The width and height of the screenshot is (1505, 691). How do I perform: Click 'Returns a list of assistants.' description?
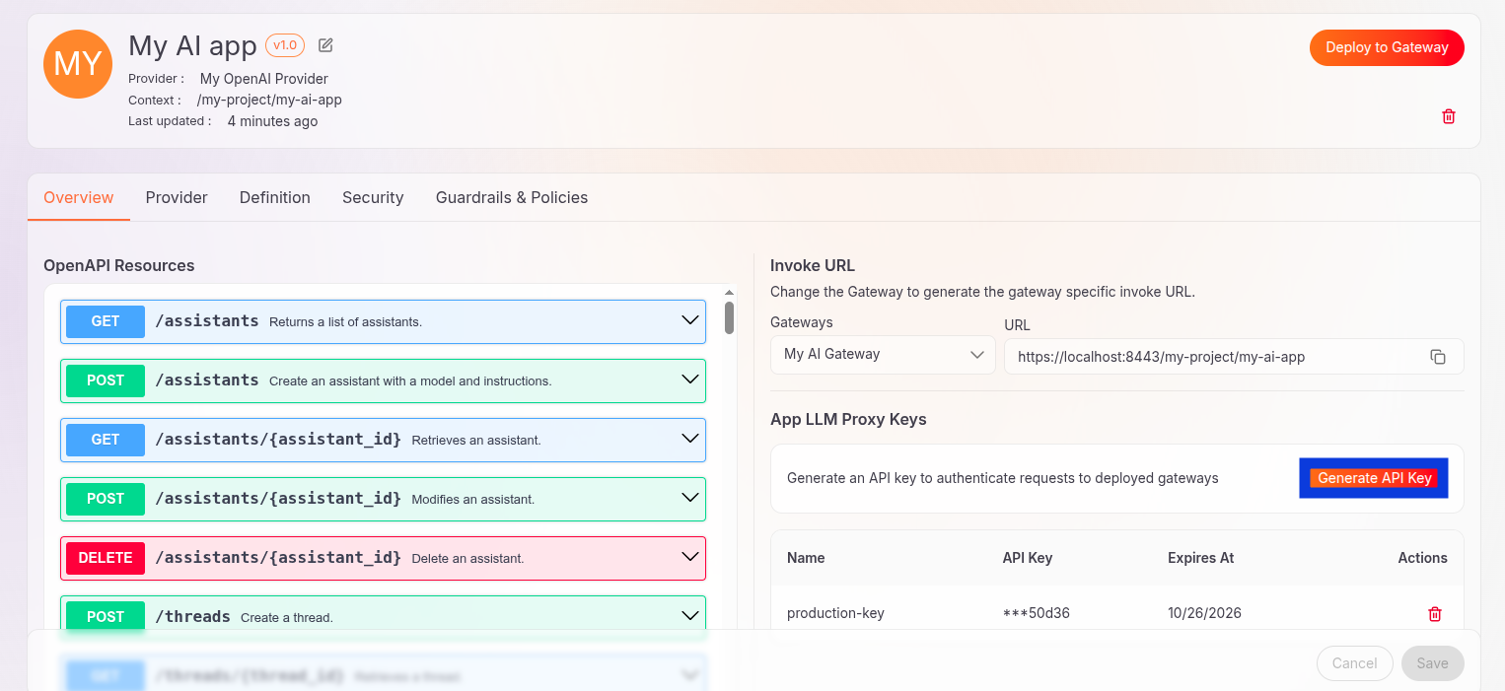(345, 322)
